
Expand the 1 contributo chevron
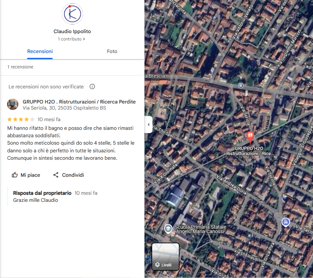(x=84, y=39)
